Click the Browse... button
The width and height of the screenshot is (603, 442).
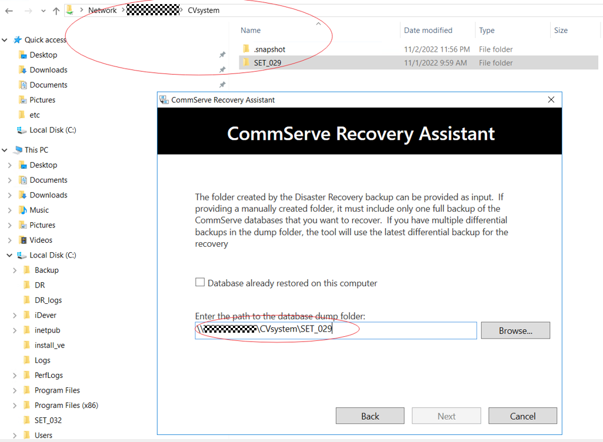(x=515, y=330)
